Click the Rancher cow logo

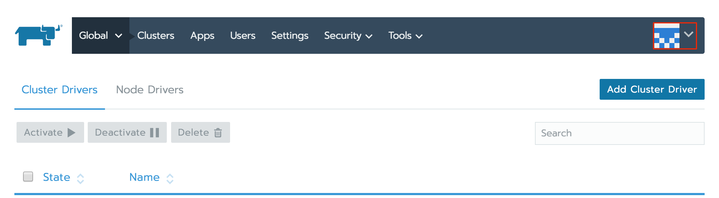[38, 35]
